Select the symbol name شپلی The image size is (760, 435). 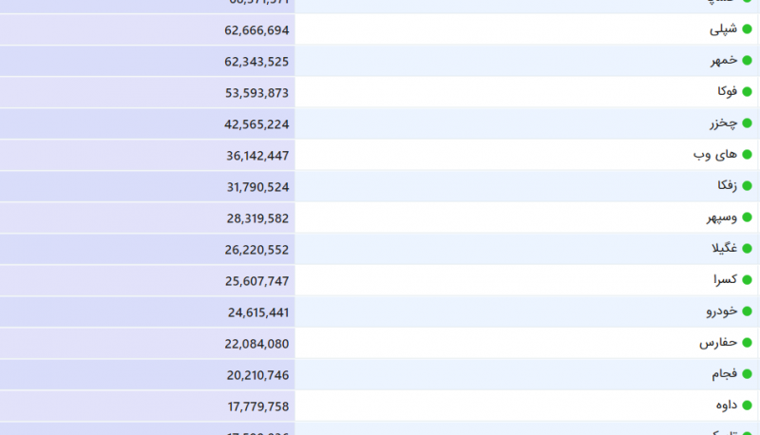click(723, 29)
